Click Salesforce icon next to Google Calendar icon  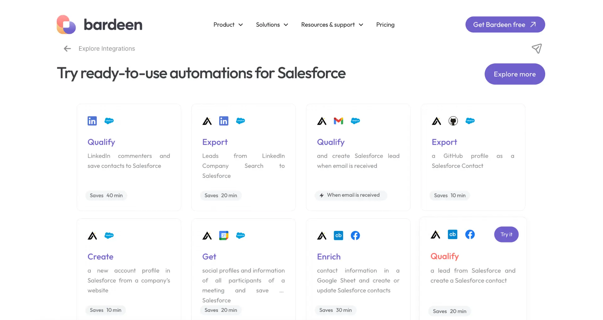click(x=241, y=235)
